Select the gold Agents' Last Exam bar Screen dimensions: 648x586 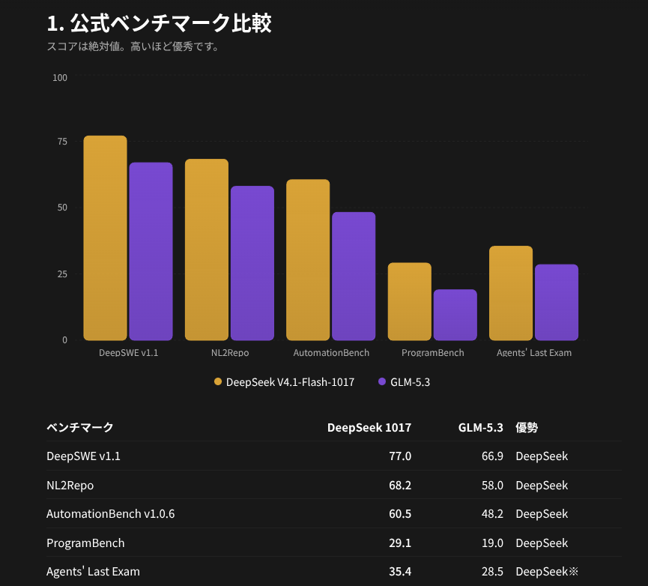511,294
